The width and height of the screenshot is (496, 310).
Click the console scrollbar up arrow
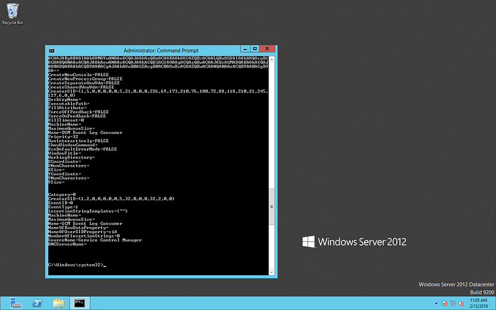(272, 59)
